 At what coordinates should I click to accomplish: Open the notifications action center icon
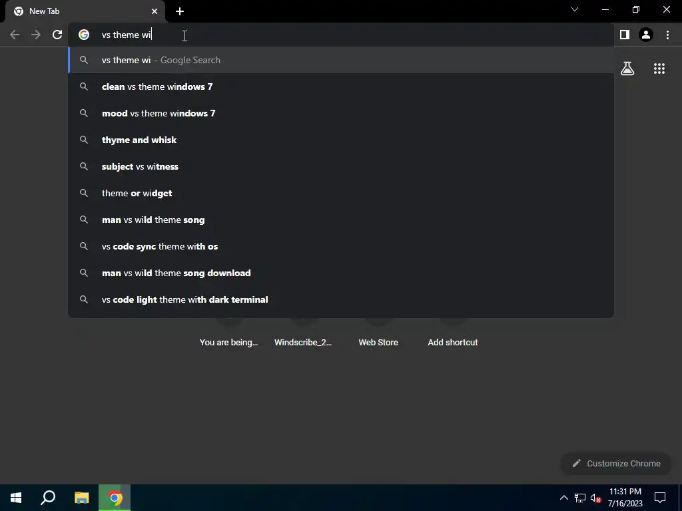[x=660, y=498]
